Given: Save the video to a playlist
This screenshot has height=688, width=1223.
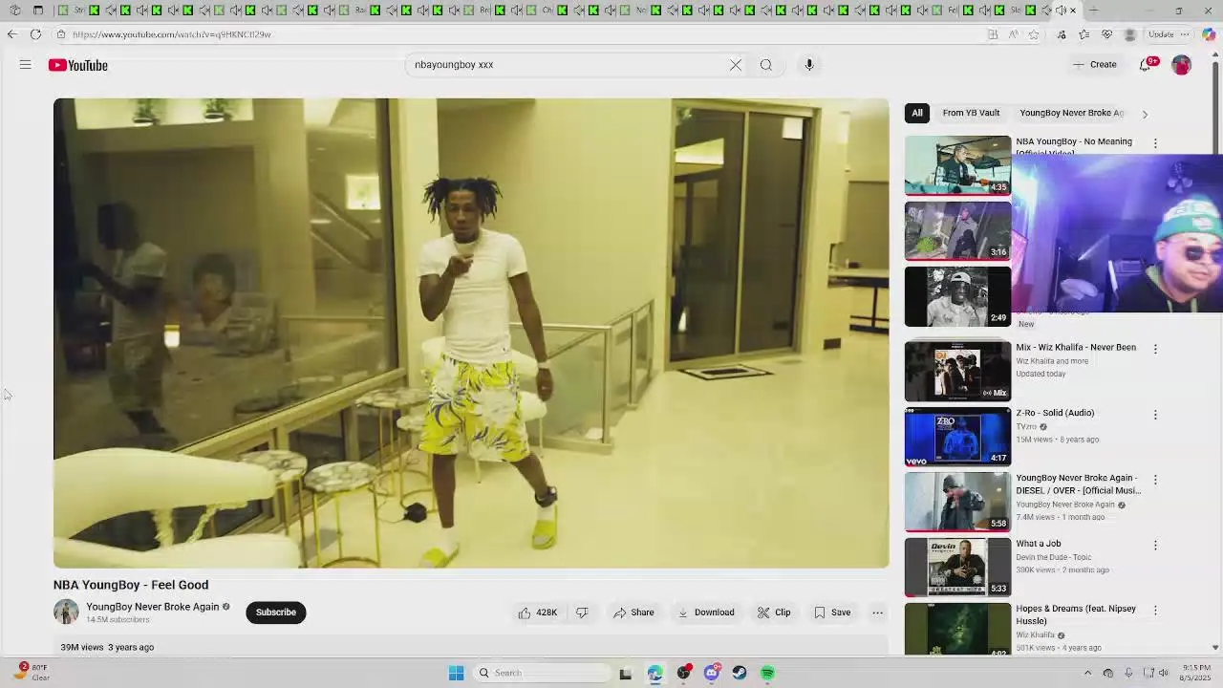Looking at the screenshot, I should (832, 613).
